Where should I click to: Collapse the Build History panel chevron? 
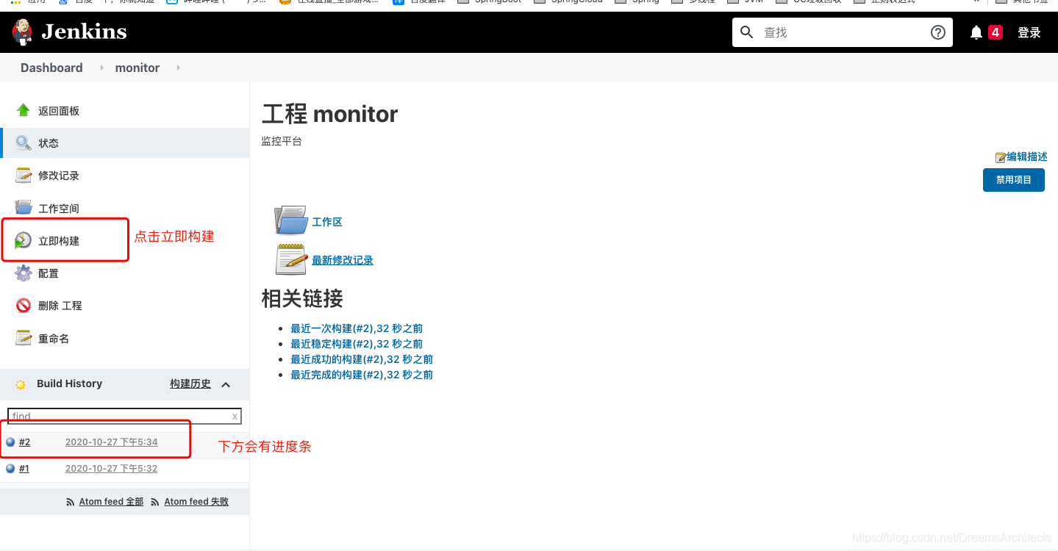[226, 384]
